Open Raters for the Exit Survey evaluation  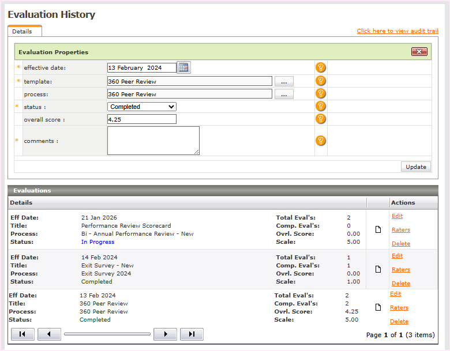pos(400,270)
